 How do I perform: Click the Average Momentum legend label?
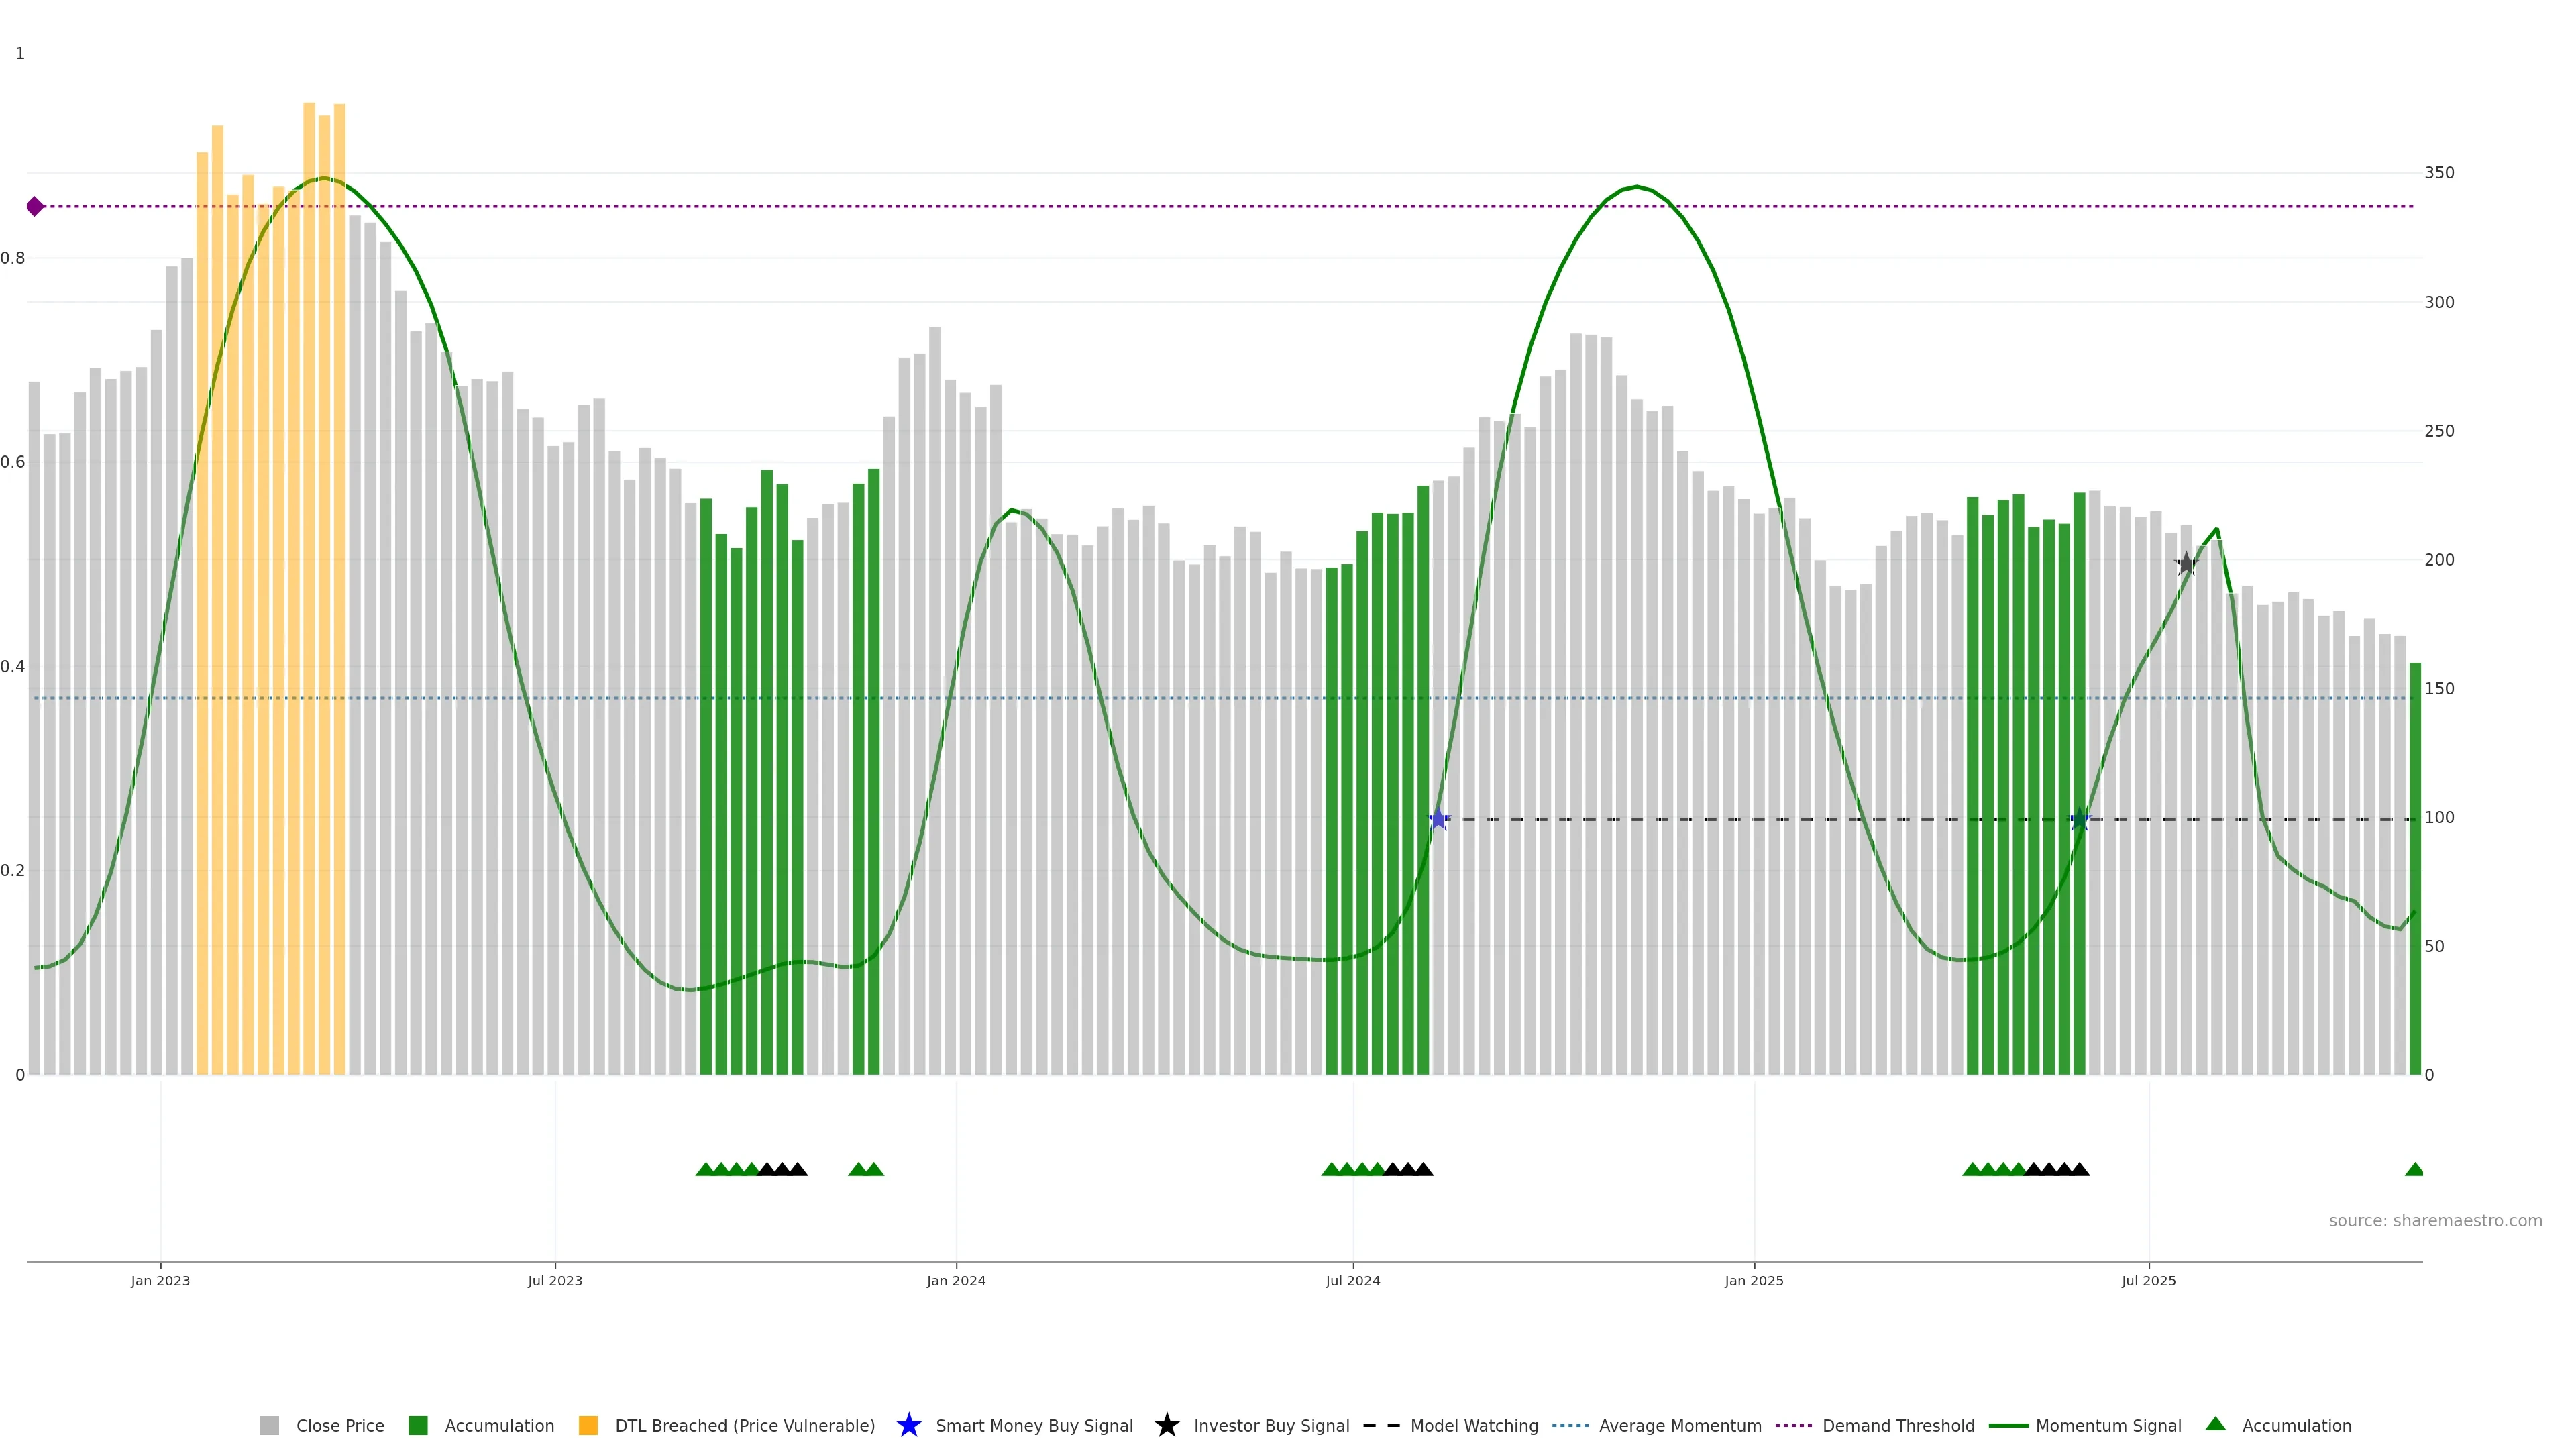(x=1680, y=1425)
